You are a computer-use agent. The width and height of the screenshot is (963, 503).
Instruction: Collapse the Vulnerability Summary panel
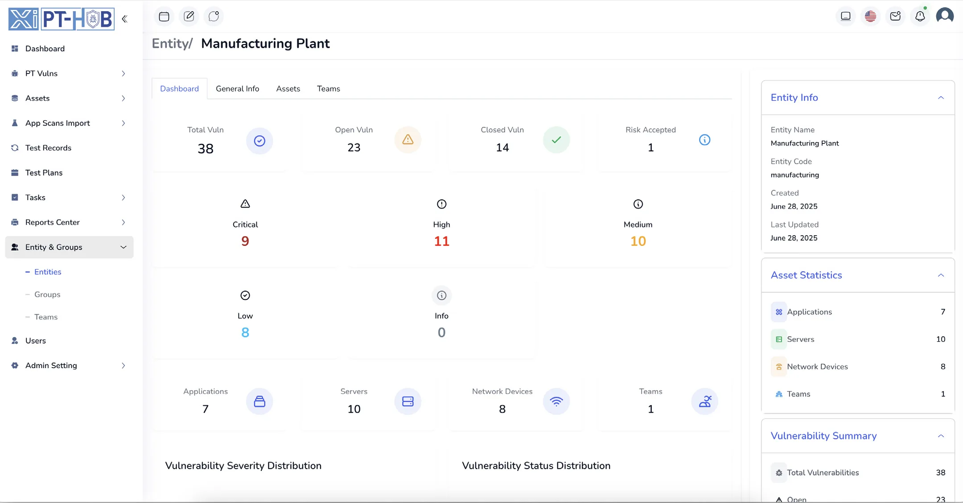941,436
